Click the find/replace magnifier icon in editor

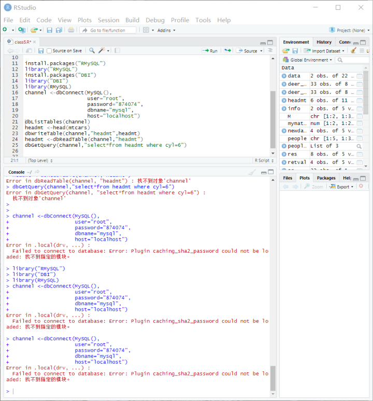[x=92, y=51]
